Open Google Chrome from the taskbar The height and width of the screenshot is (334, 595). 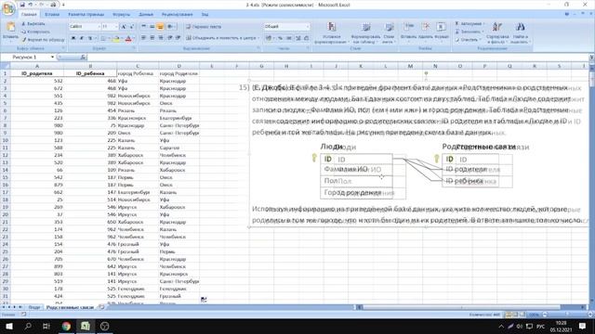(x=66, y=326)
